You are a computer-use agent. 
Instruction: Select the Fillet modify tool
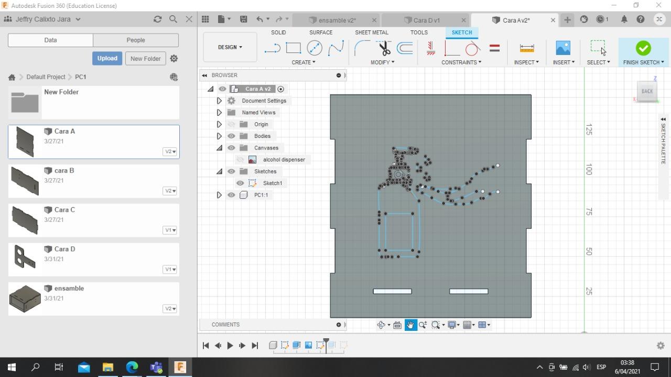362,48
